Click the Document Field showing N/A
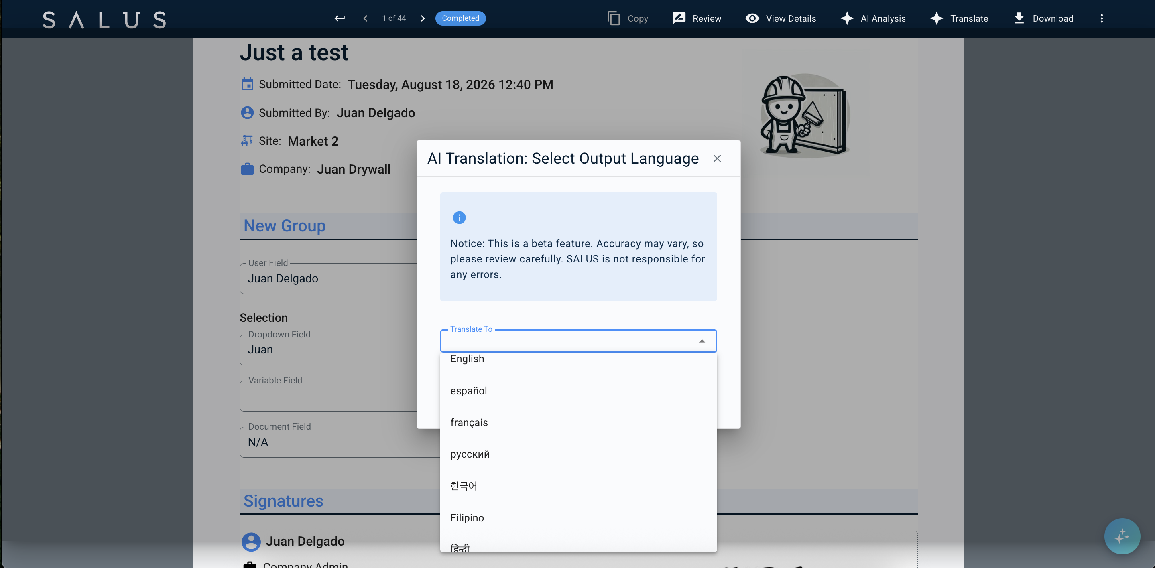 coord(340,442)
